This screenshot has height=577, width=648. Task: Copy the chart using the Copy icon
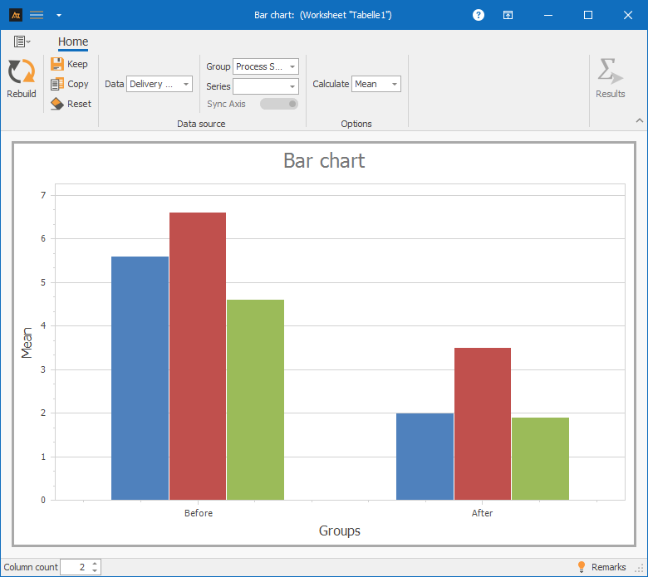pyautogui.click(x=57, y=84)
